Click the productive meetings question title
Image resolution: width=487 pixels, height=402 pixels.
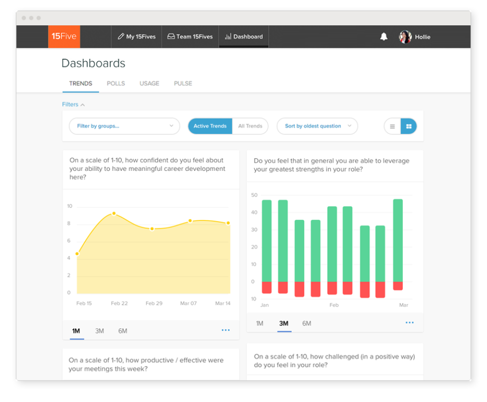point(146,364)
